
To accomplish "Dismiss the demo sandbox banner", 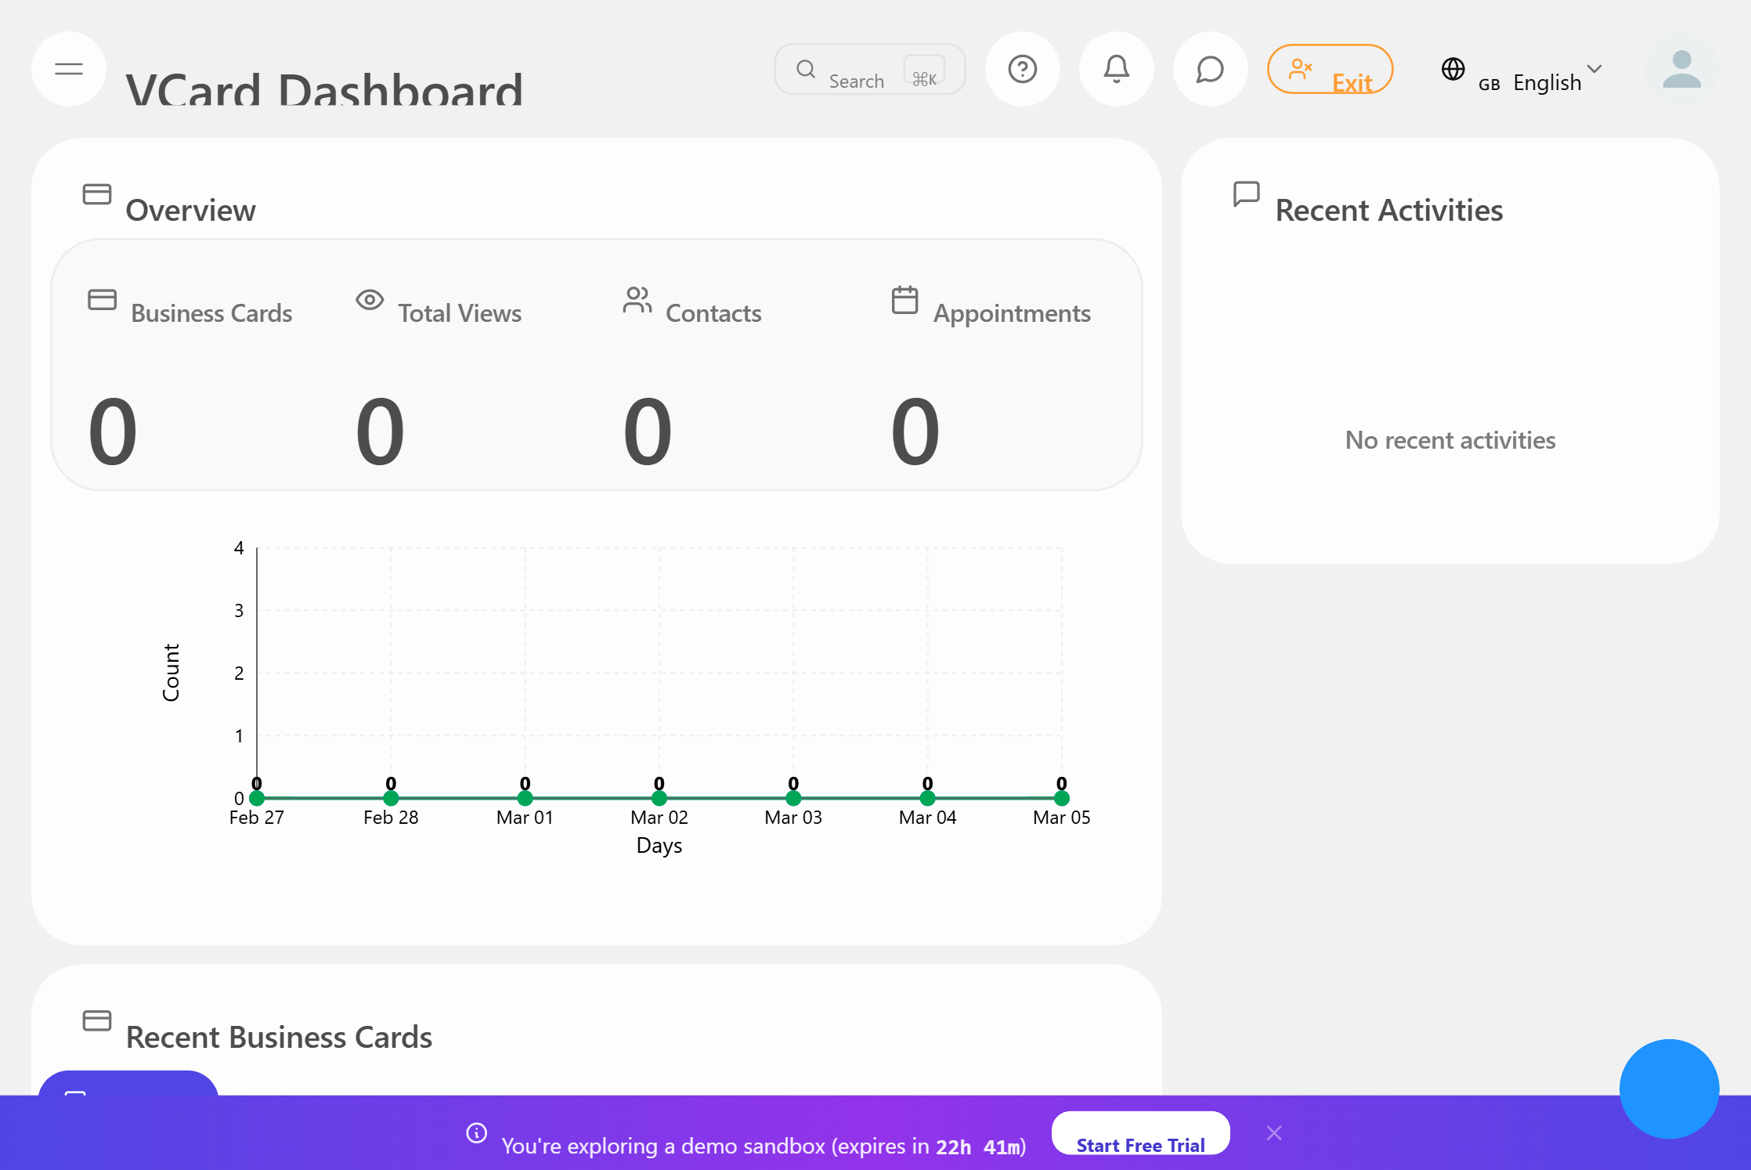I will click(x=1274, y=1133).
